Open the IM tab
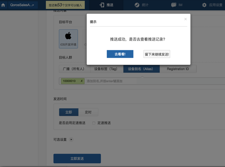 point(177,5)
